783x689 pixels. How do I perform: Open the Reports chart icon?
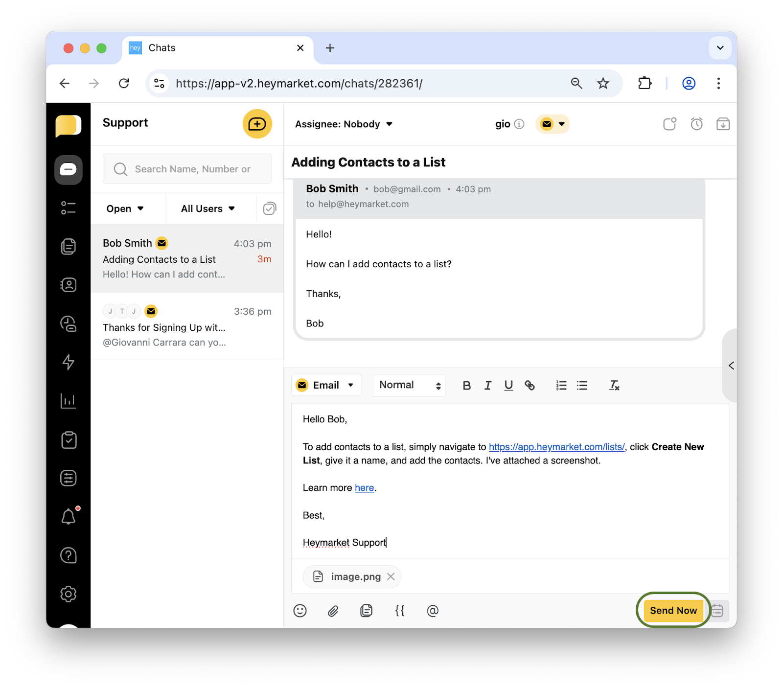68,401
